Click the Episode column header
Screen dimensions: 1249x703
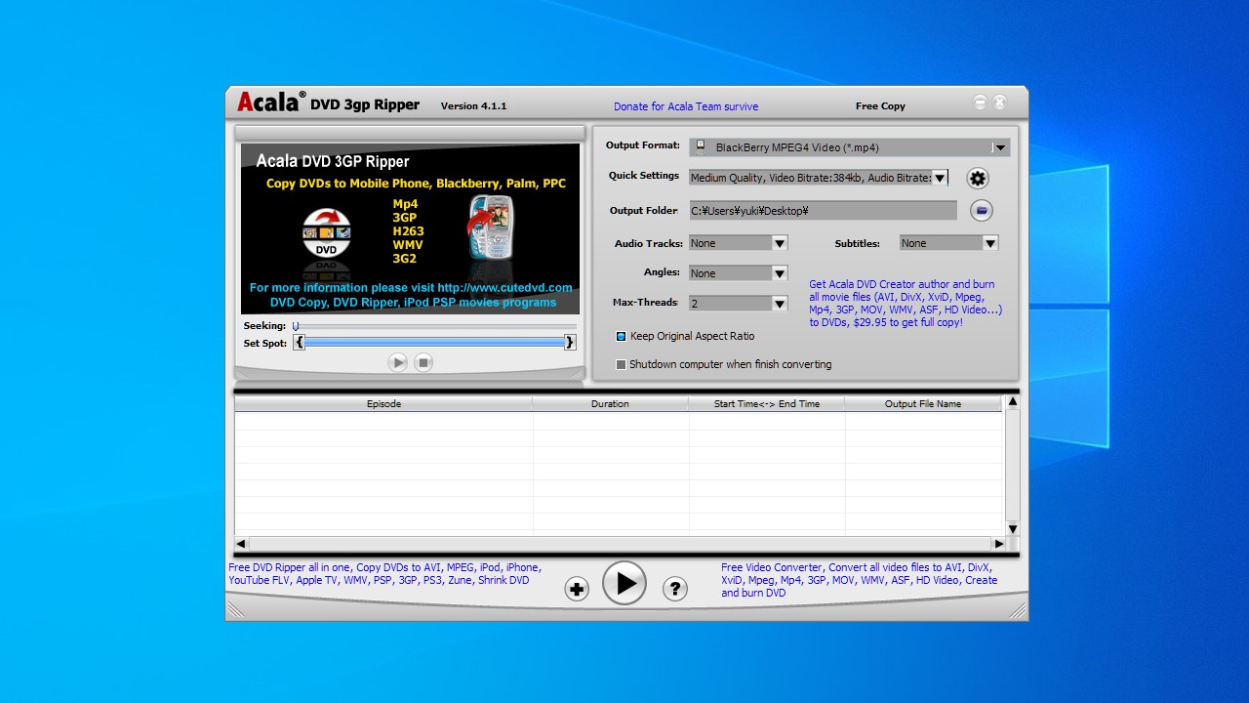[x=383, y=403]
